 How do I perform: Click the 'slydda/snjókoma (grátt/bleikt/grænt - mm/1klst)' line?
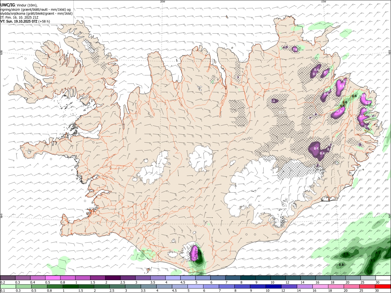point(36,13)
